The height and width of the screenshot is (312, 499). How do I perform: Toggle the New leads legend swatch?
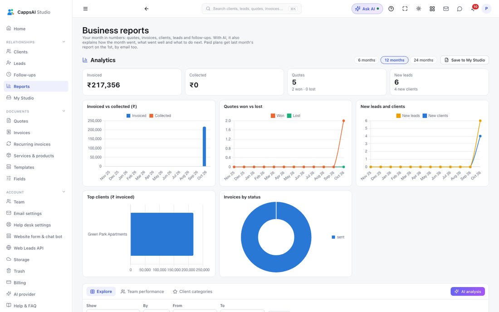pyautogui.click(x=398, y=116)
